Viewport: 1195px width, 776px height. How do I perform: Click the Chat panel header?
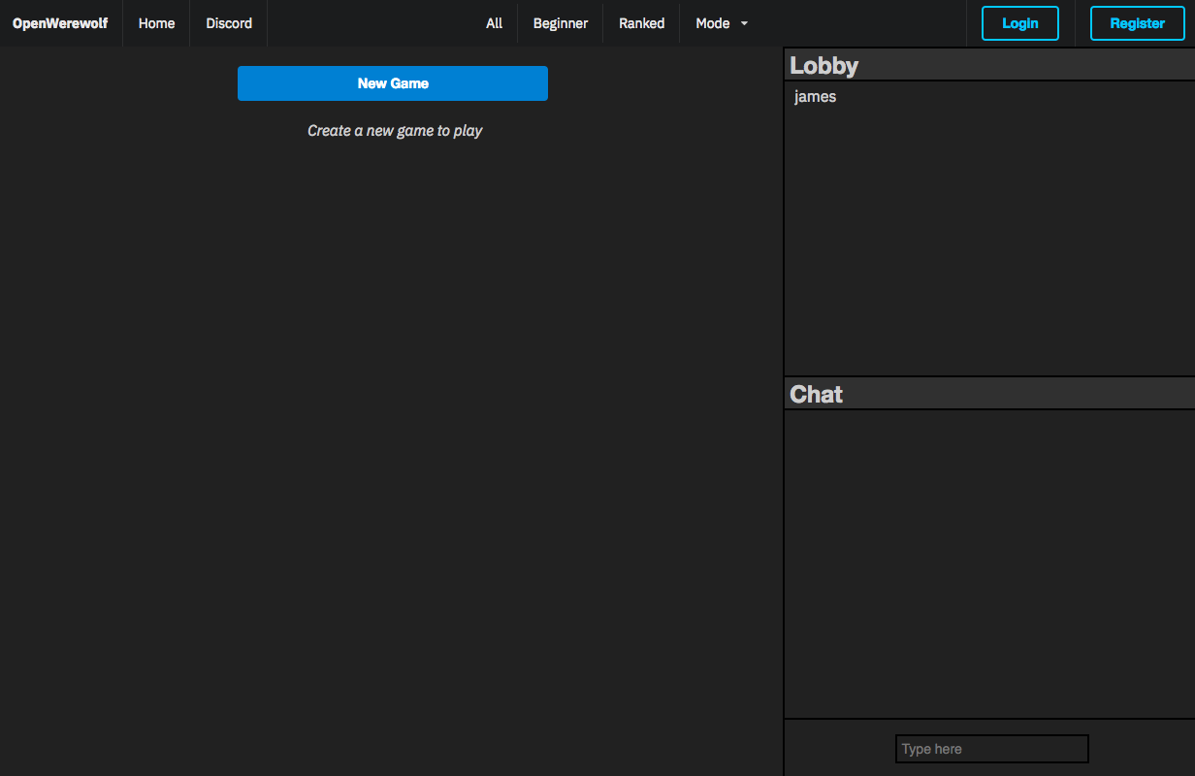point(989,394)
